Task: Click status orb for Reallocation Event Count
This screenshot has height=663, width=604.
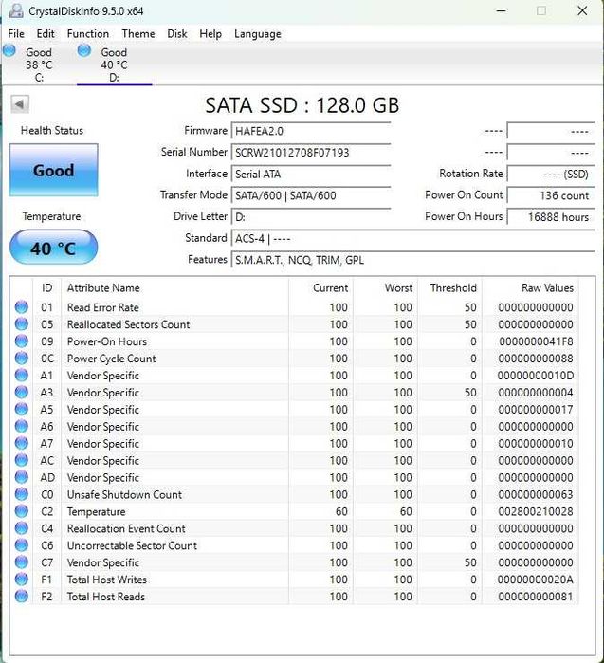Action: click(22, 528)
